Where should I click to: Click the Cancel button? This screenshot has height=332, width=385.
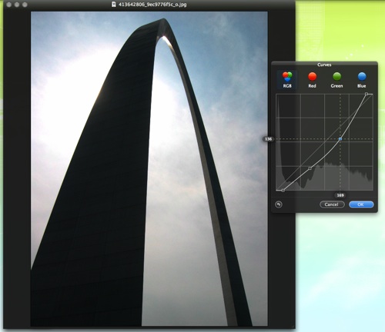click(x=332, y=204)
